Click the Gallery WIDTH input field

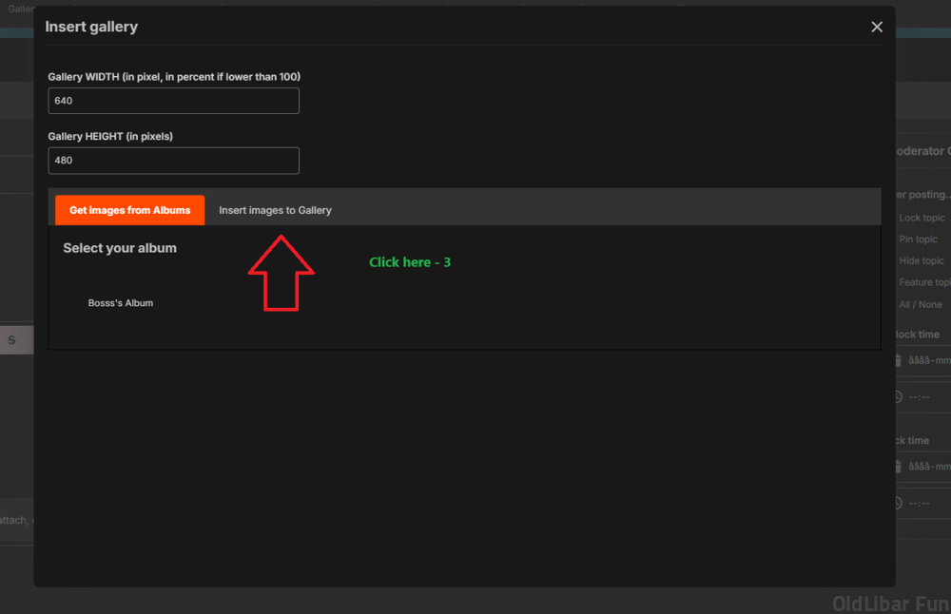[x=174, y=101]
